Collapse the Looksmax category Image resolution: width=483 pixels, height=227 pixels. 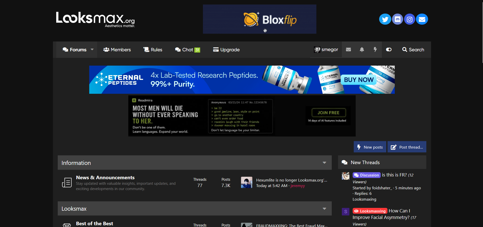324,209
